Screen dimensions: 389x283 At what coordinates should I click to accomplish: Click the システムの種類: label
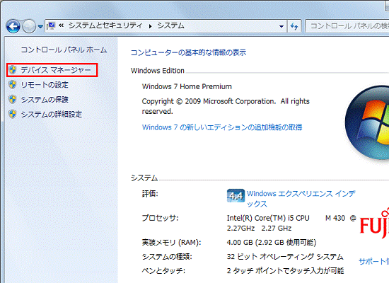click(167, 256)
